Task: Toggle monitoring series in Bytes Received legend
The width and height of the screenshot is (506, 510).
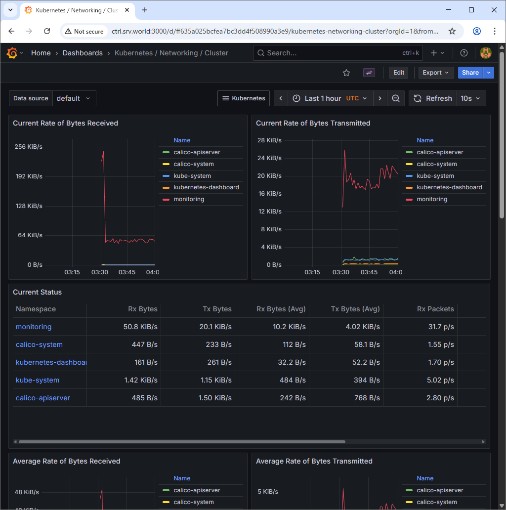Action: [x=189, y=199]
